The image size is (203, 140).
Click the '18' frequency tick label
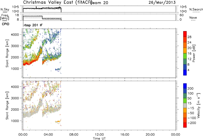click(x=17, y=15)
